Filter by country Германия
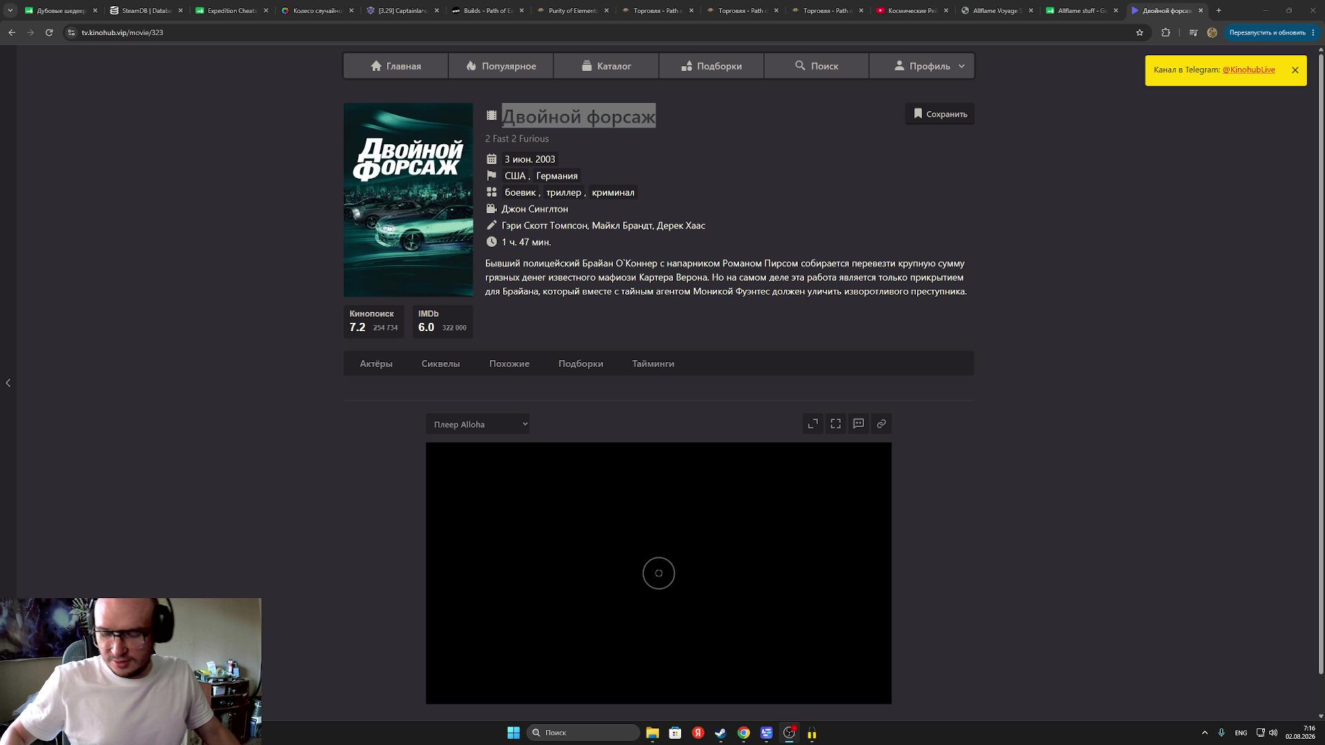 557,176
